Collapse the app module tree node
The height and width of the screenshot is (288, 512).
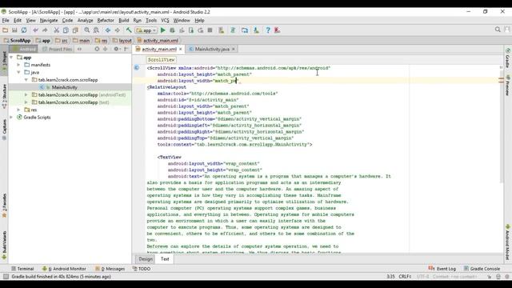pos(12,58)
